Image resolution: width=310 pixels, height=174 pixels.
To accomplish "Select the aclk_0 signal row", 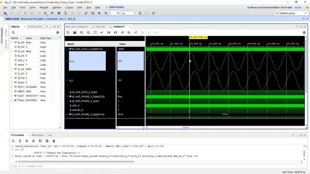I will (x=76, y=105).
